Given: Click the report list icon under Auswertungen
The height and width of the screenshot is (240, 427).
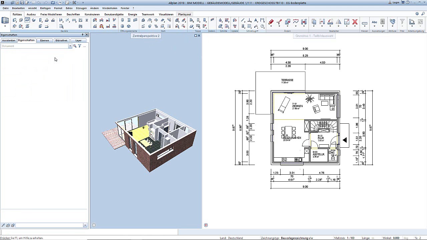Looking at the screenshot, I should pyautogui.click(x=383, y=22).
